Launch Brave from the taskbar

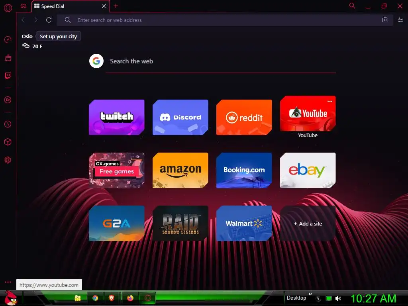112,298
